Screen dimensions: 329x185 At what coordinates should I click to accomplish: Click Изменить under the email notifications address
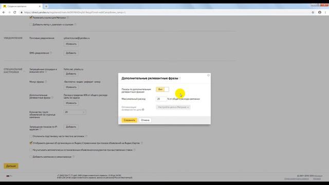tap(71, 44)
